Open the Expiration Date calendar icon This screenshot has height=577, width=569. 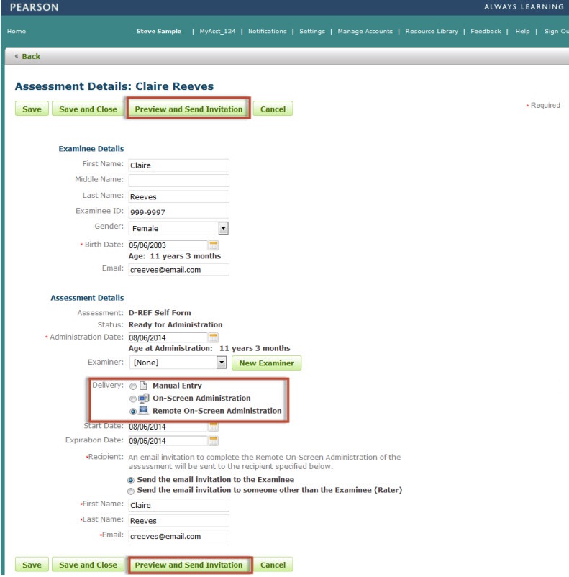tap(213, 441)
